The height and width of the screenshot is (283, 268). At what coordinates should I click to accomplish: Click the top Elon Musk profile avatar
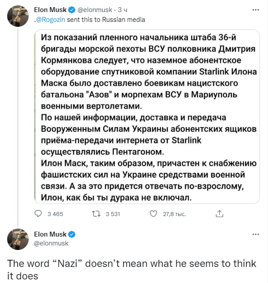coord(18,16)
